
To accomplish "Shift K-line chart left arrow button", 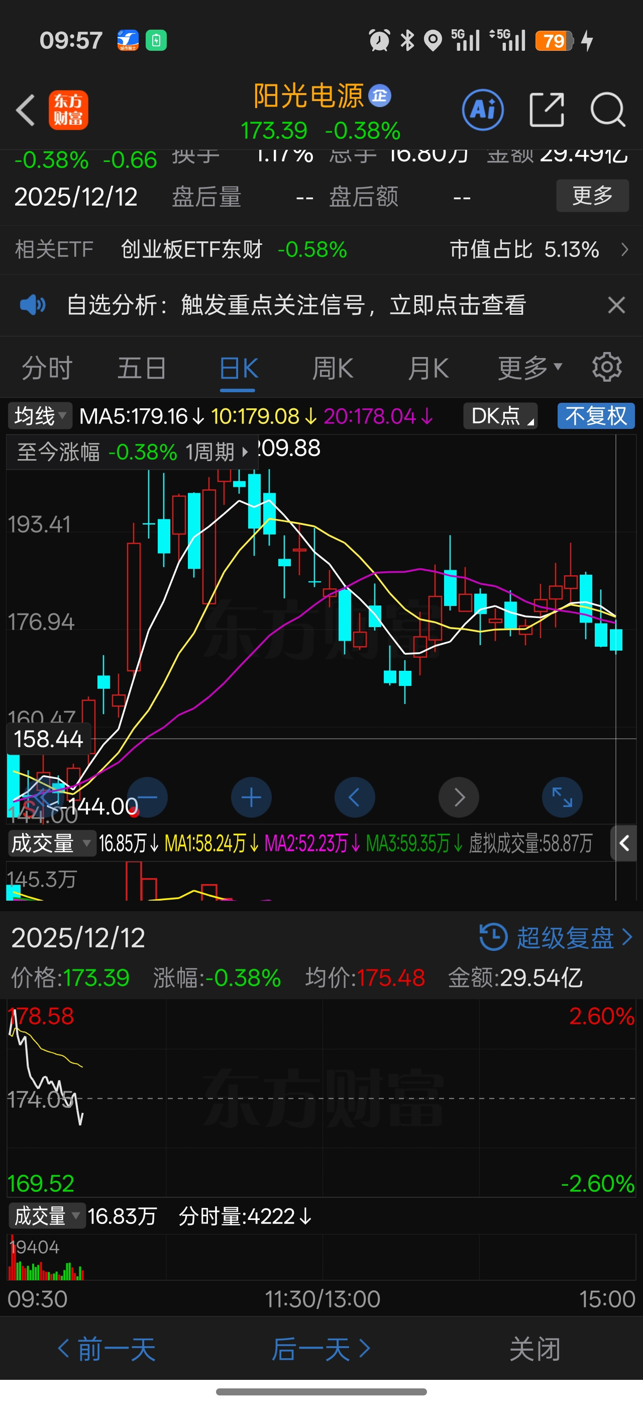I will [x=355, y=798].
